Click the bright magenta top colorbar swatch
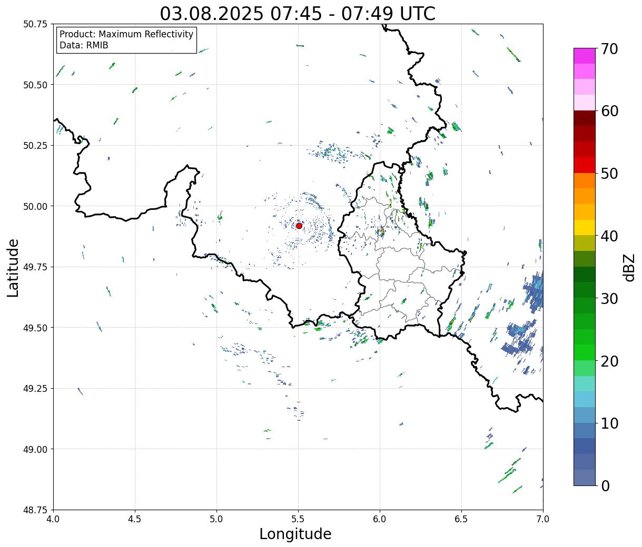The height and width of the screenshot is (547, 642). point(585,56)
